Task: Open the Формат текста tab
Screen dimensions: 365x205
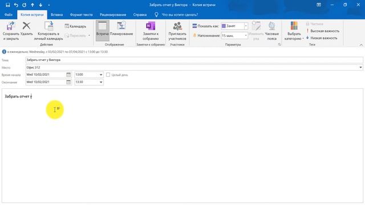Action: pos(81,15)
